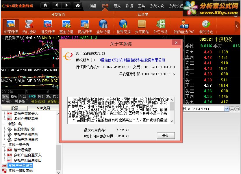This screenshot has height=174, width=241.
Task: Open the 商品行情 commodity quotes icon
Action: coord(85,26)
